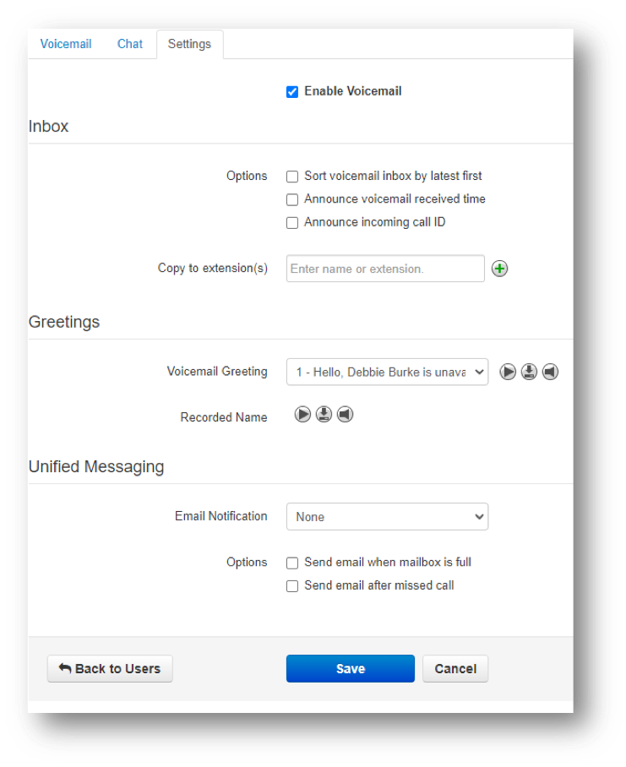Click the Recorded Name speaker icon

pyautogui.click(x=345, y=414)
